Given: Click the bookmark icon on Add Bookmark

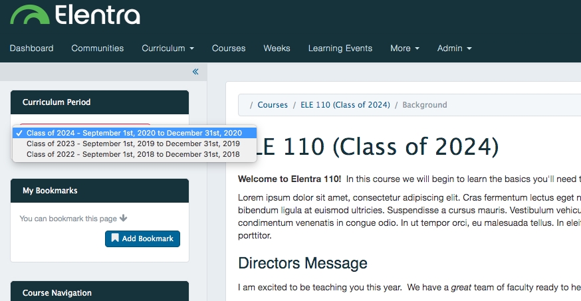Looking at the screenshot, I should click(x=115, y=239).
